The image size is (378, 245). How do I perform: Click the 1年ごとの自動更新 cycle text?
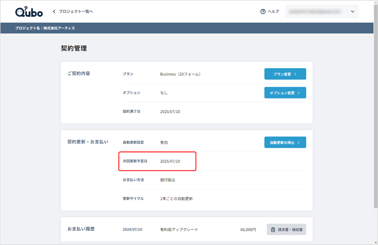tap(176, 199)
